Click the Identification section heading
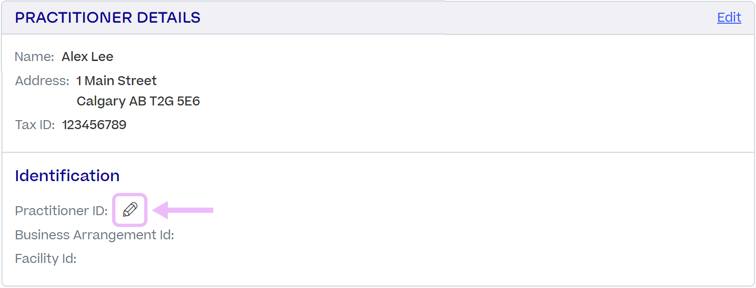Screen dimensions: 756x288 coord(67,176)
